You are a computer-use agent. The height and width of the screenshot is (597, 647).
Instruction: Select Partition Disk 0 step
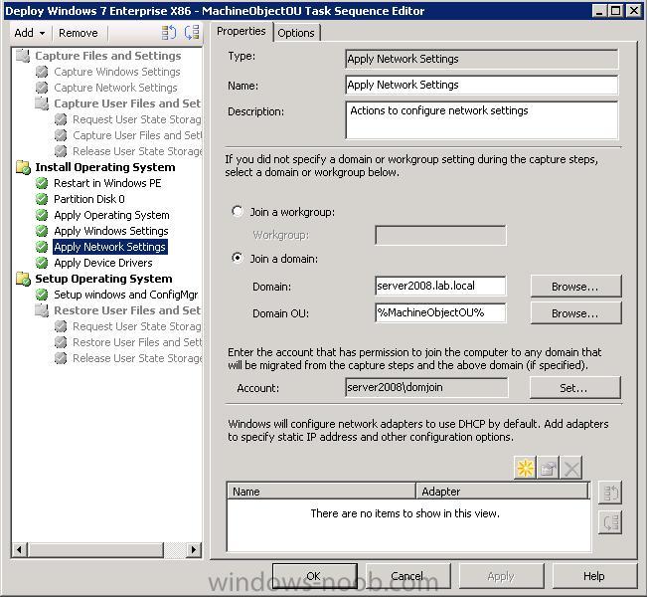tap(89, 199)
